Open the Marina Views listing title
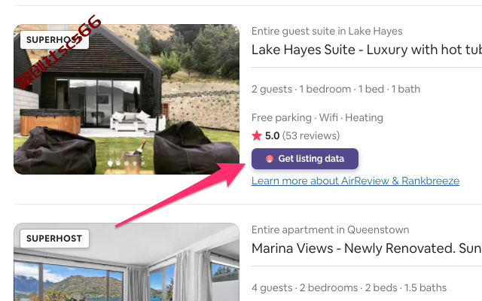This screenshot has height=301, width=482. pos(367,248)
